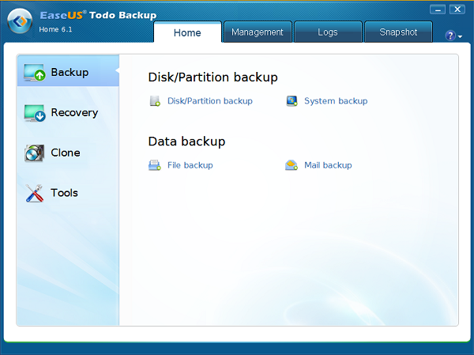Select Tools label in the sidebar

coord(64,193)
